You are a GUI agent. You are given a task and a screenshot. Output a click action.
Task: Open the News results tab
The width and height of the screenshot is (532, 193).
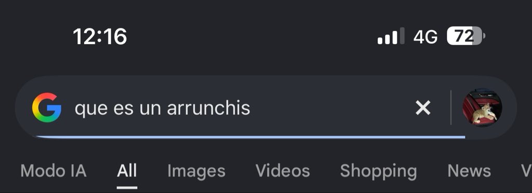(x=469, y=171)
